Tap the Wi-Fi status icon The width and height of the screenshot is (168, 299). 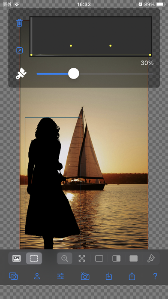pos(17,4)
